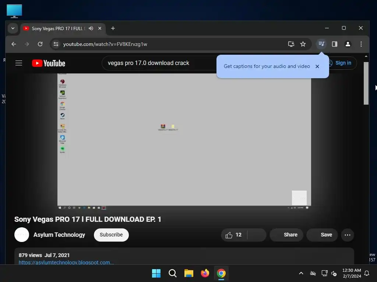Go forward to next page

[x=27, y=44]
